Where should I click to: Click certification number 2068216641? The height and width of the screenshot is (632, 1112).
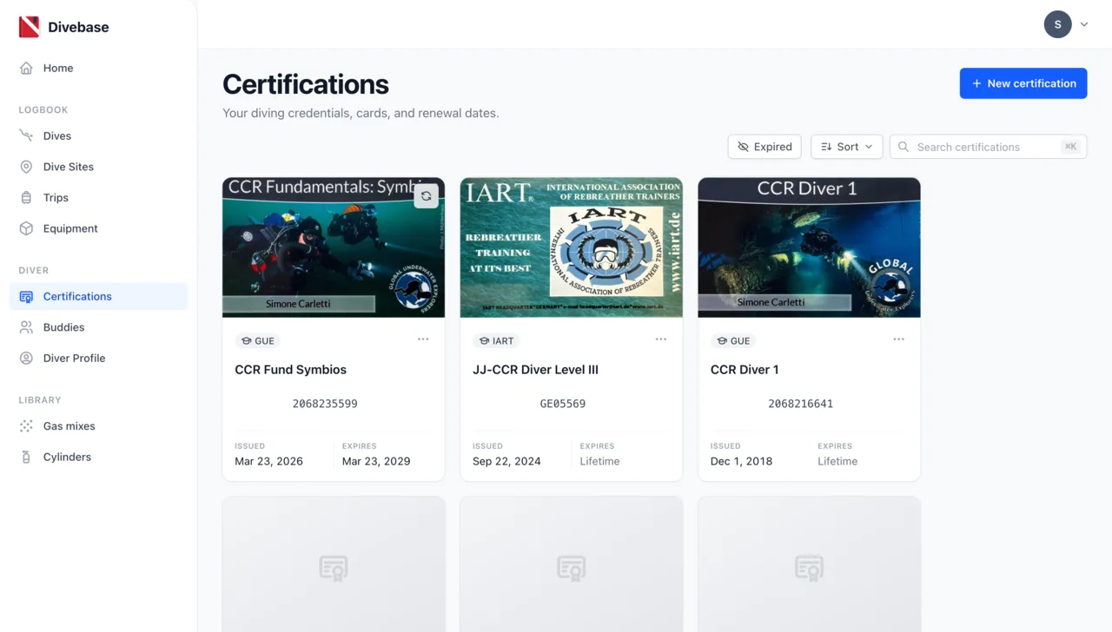[x=801, y=404]
